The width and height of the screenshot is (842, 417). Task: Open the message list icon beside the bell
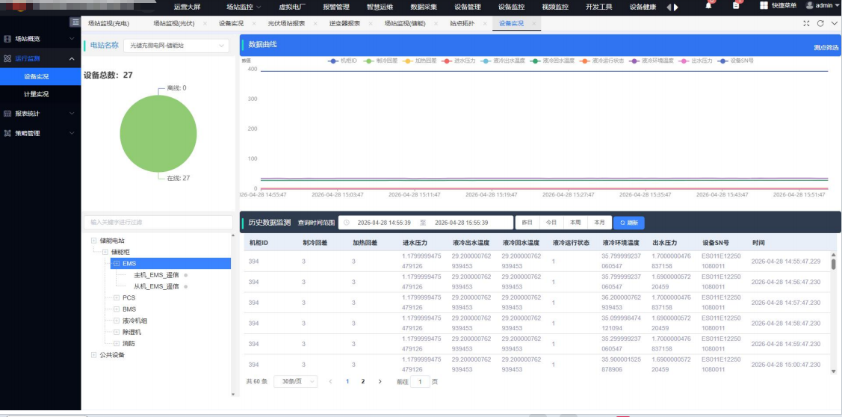736,6
